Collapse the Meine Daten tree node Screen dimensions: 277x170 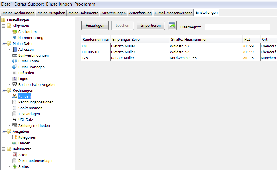pyautogui.click(x=4, y=44)
